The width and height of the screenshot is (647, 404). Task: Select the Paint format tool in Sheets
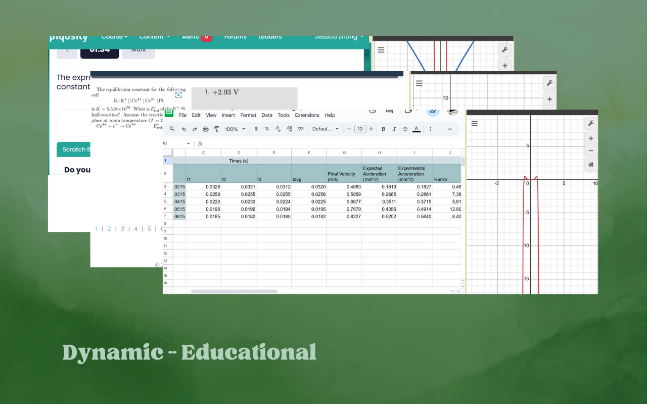(x=216, y=129)
